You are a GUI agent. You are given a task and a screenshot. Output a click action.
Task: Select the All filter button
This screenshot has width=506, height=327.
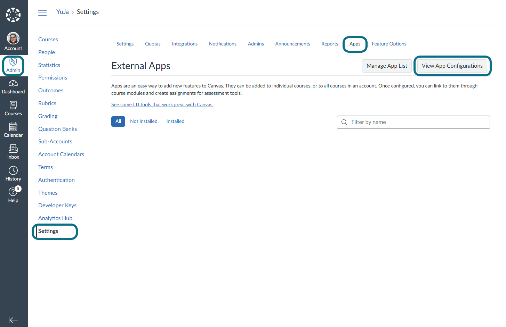[118, 121]
